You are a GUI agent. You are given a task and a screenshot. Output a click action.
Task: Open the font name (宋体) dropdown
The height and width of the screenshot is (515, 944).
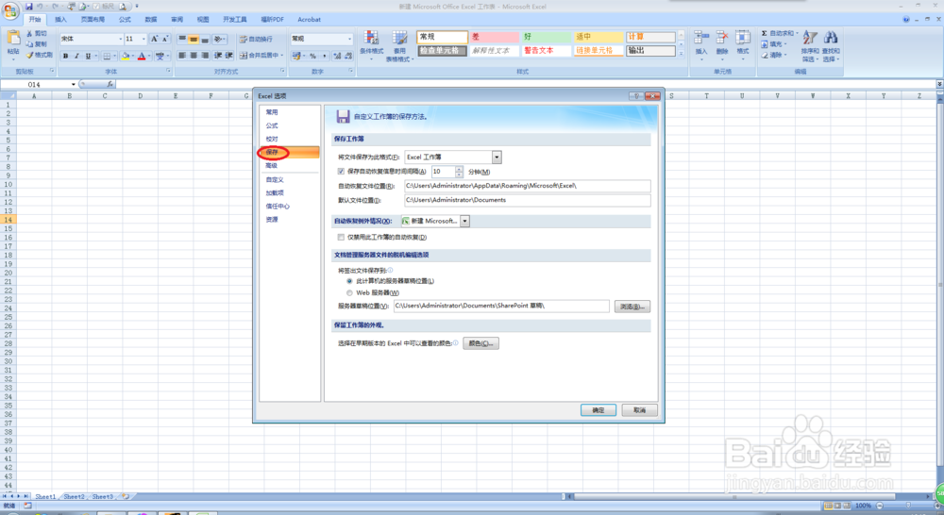(x=121, y=39)
